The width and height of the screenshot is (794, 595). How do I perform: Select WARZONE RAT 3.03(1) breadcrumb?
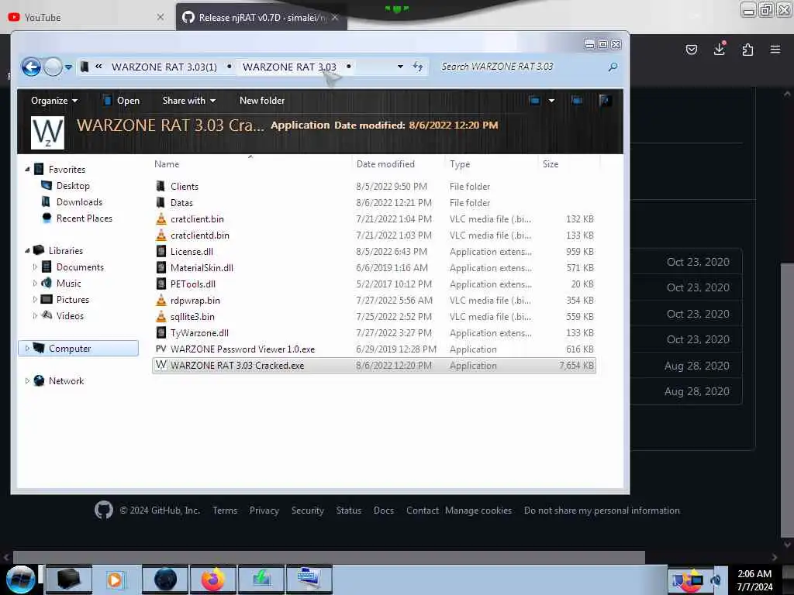[x=164, y=67]
